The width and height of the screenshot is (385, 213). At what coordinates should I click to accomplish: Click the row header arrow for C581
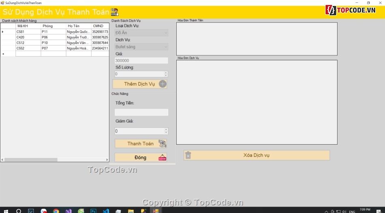pyautogui.click(x=8, y=32)
